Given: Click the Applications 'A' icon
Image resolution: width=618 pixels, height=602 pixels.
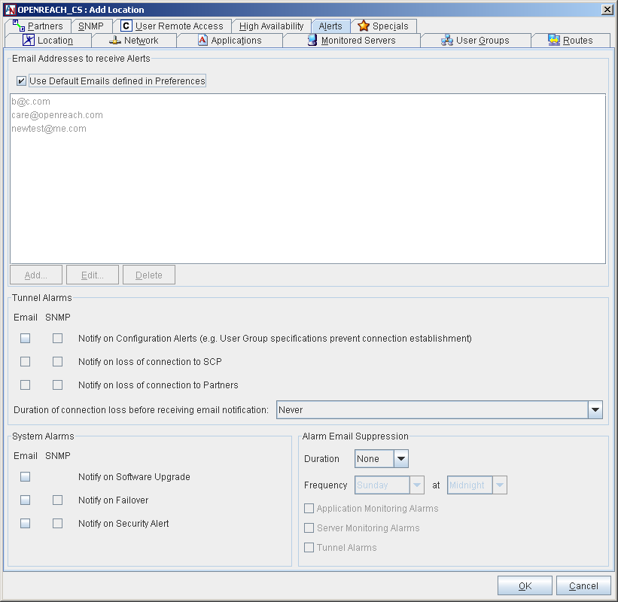Looking at the screenshot, I should pyautogui.click(x=202, y=40).
